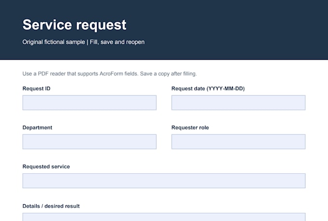Click the 'Requested service' label

coord(46,167)
